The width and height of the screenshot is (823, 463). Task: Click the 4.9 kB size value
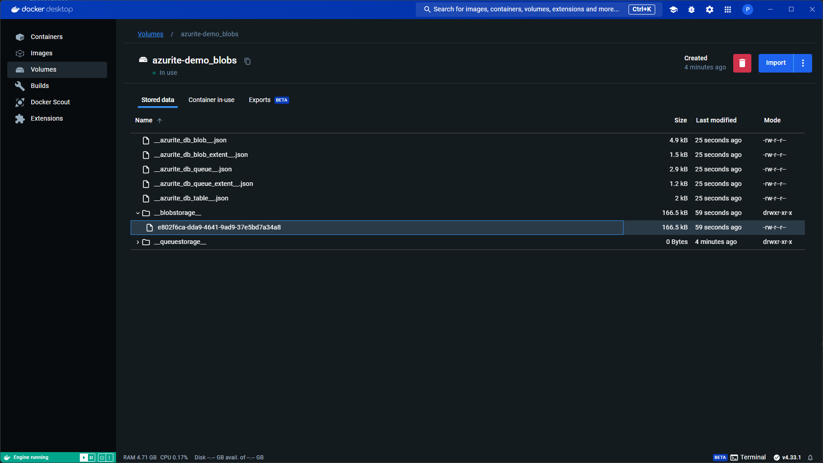click(678, 140)
